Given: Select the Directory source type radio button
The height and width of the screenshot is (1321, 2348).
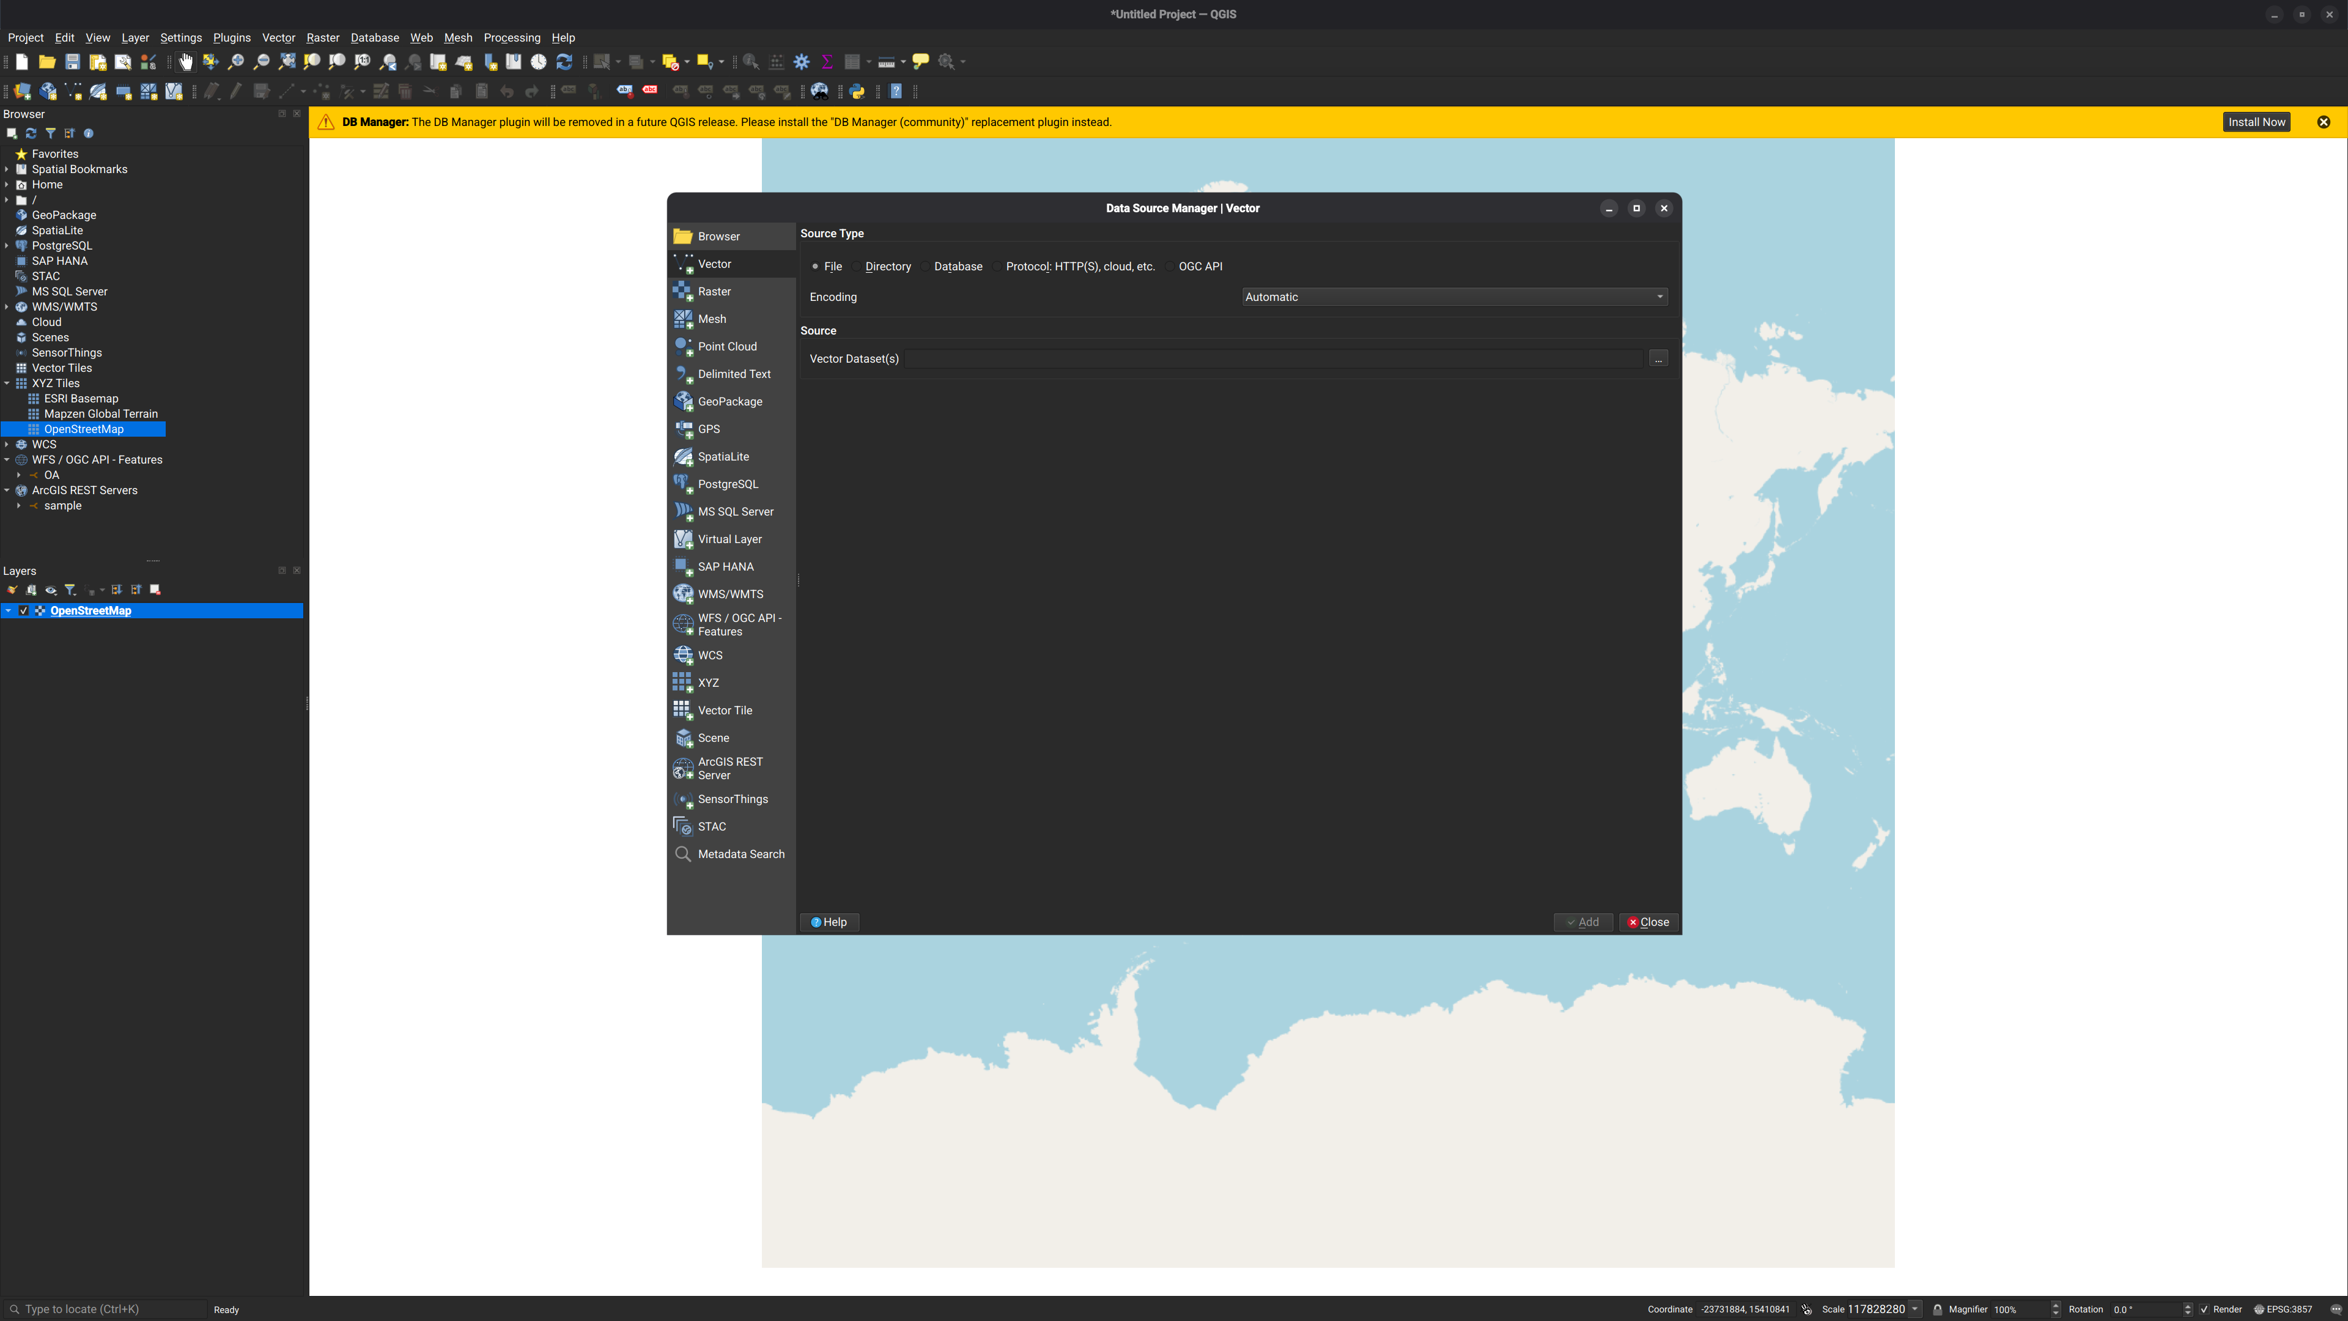Looking at the screenshot, I should coord(857,266).
